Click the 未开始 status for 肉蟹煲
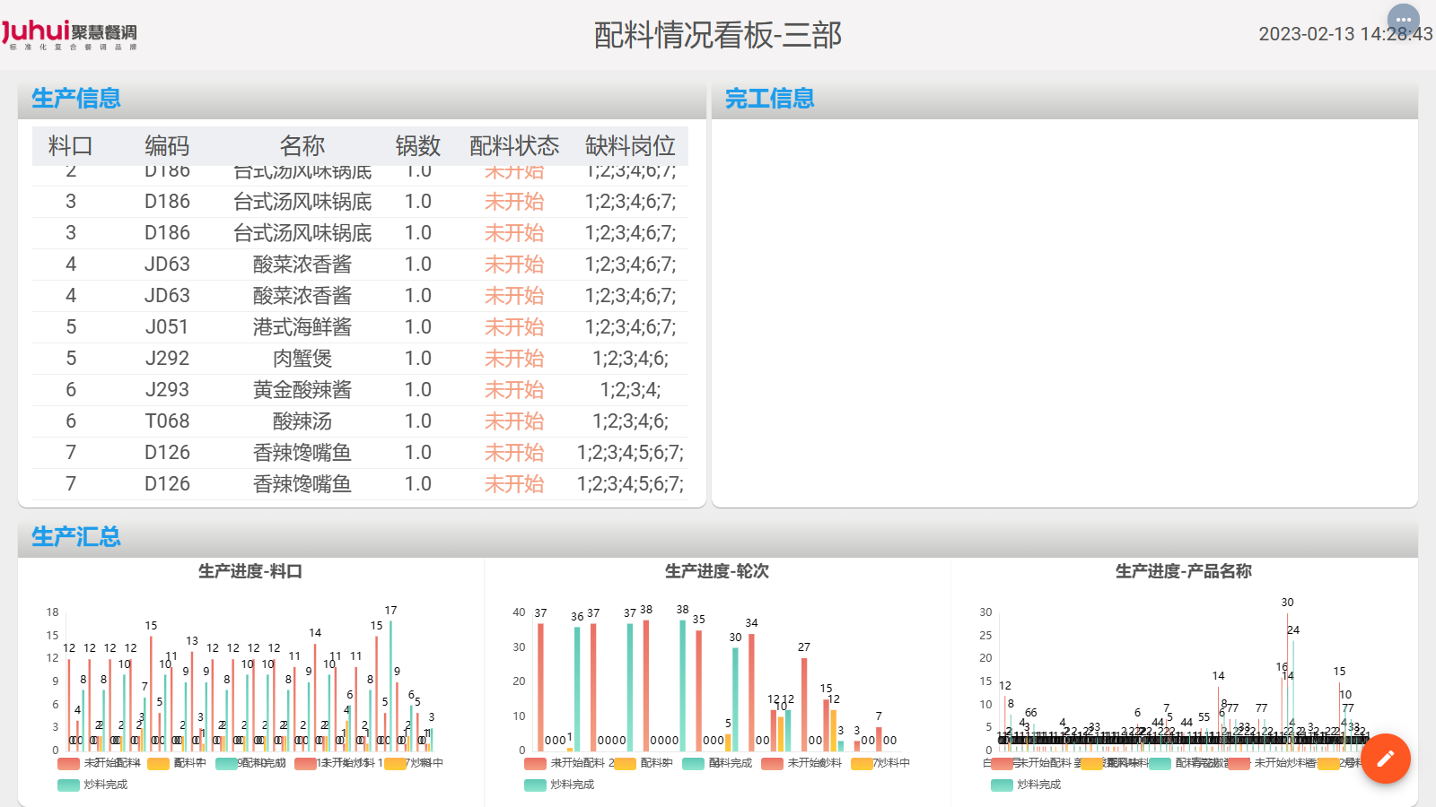The height and width of the screenshot is (807, 1436). 514,359
